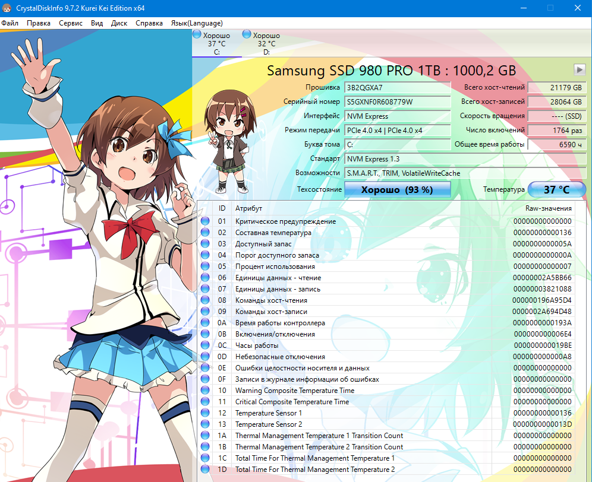Viewport: 592px width, 482px height.
Task: Click status icon for 02 Составная температура
Action: [x=205, y=232]
